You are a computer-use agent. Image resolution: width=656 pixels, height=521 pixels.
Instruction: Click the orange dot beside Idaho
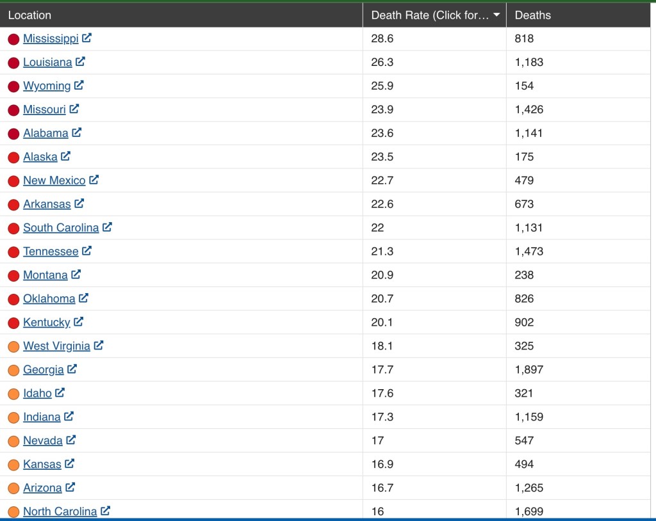pyautogui.click(x=13, y=394)
